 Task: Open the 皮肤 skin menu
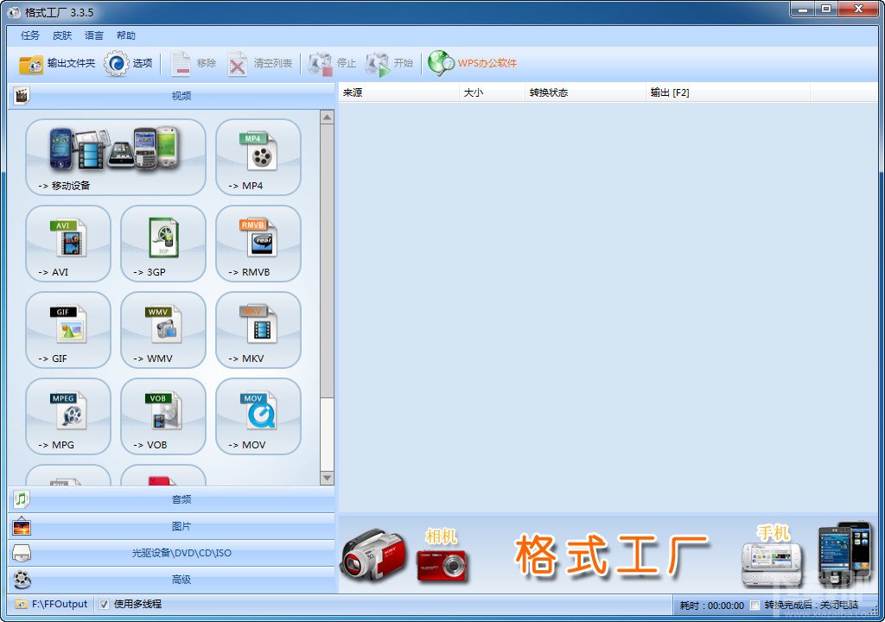click(x=62, y=35)
